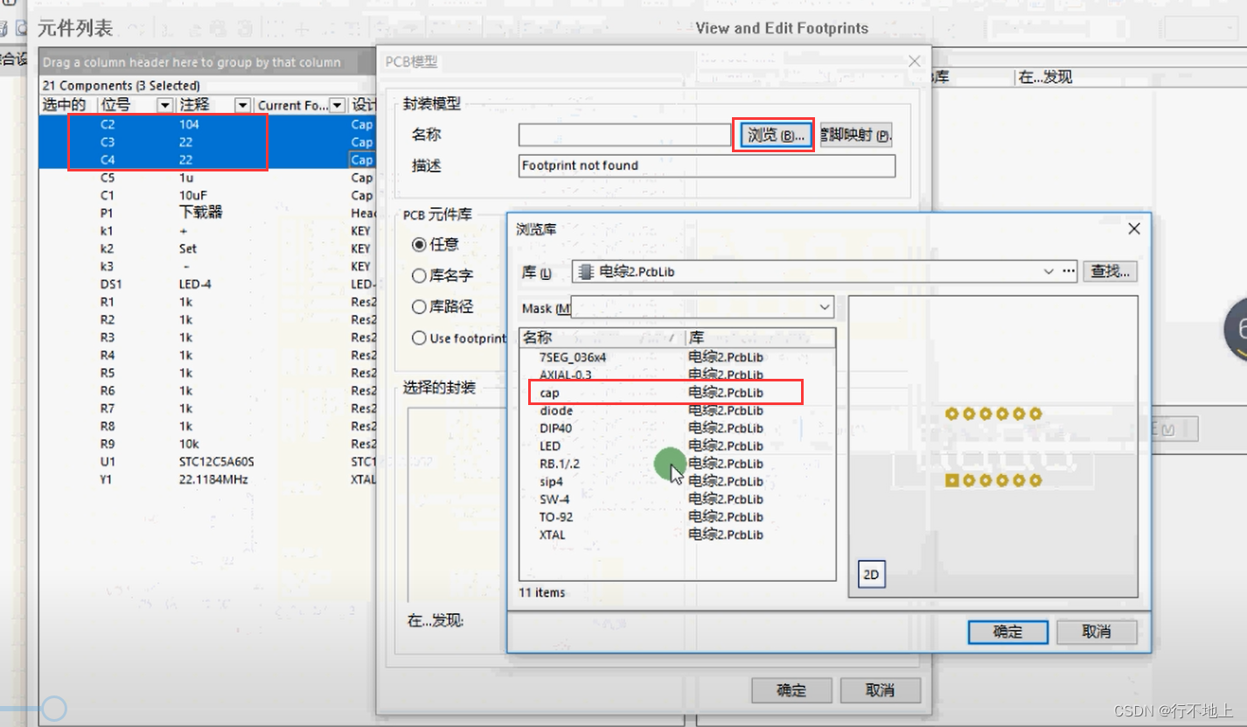Select the TO-92 footprint row

(x=678, y=517)
